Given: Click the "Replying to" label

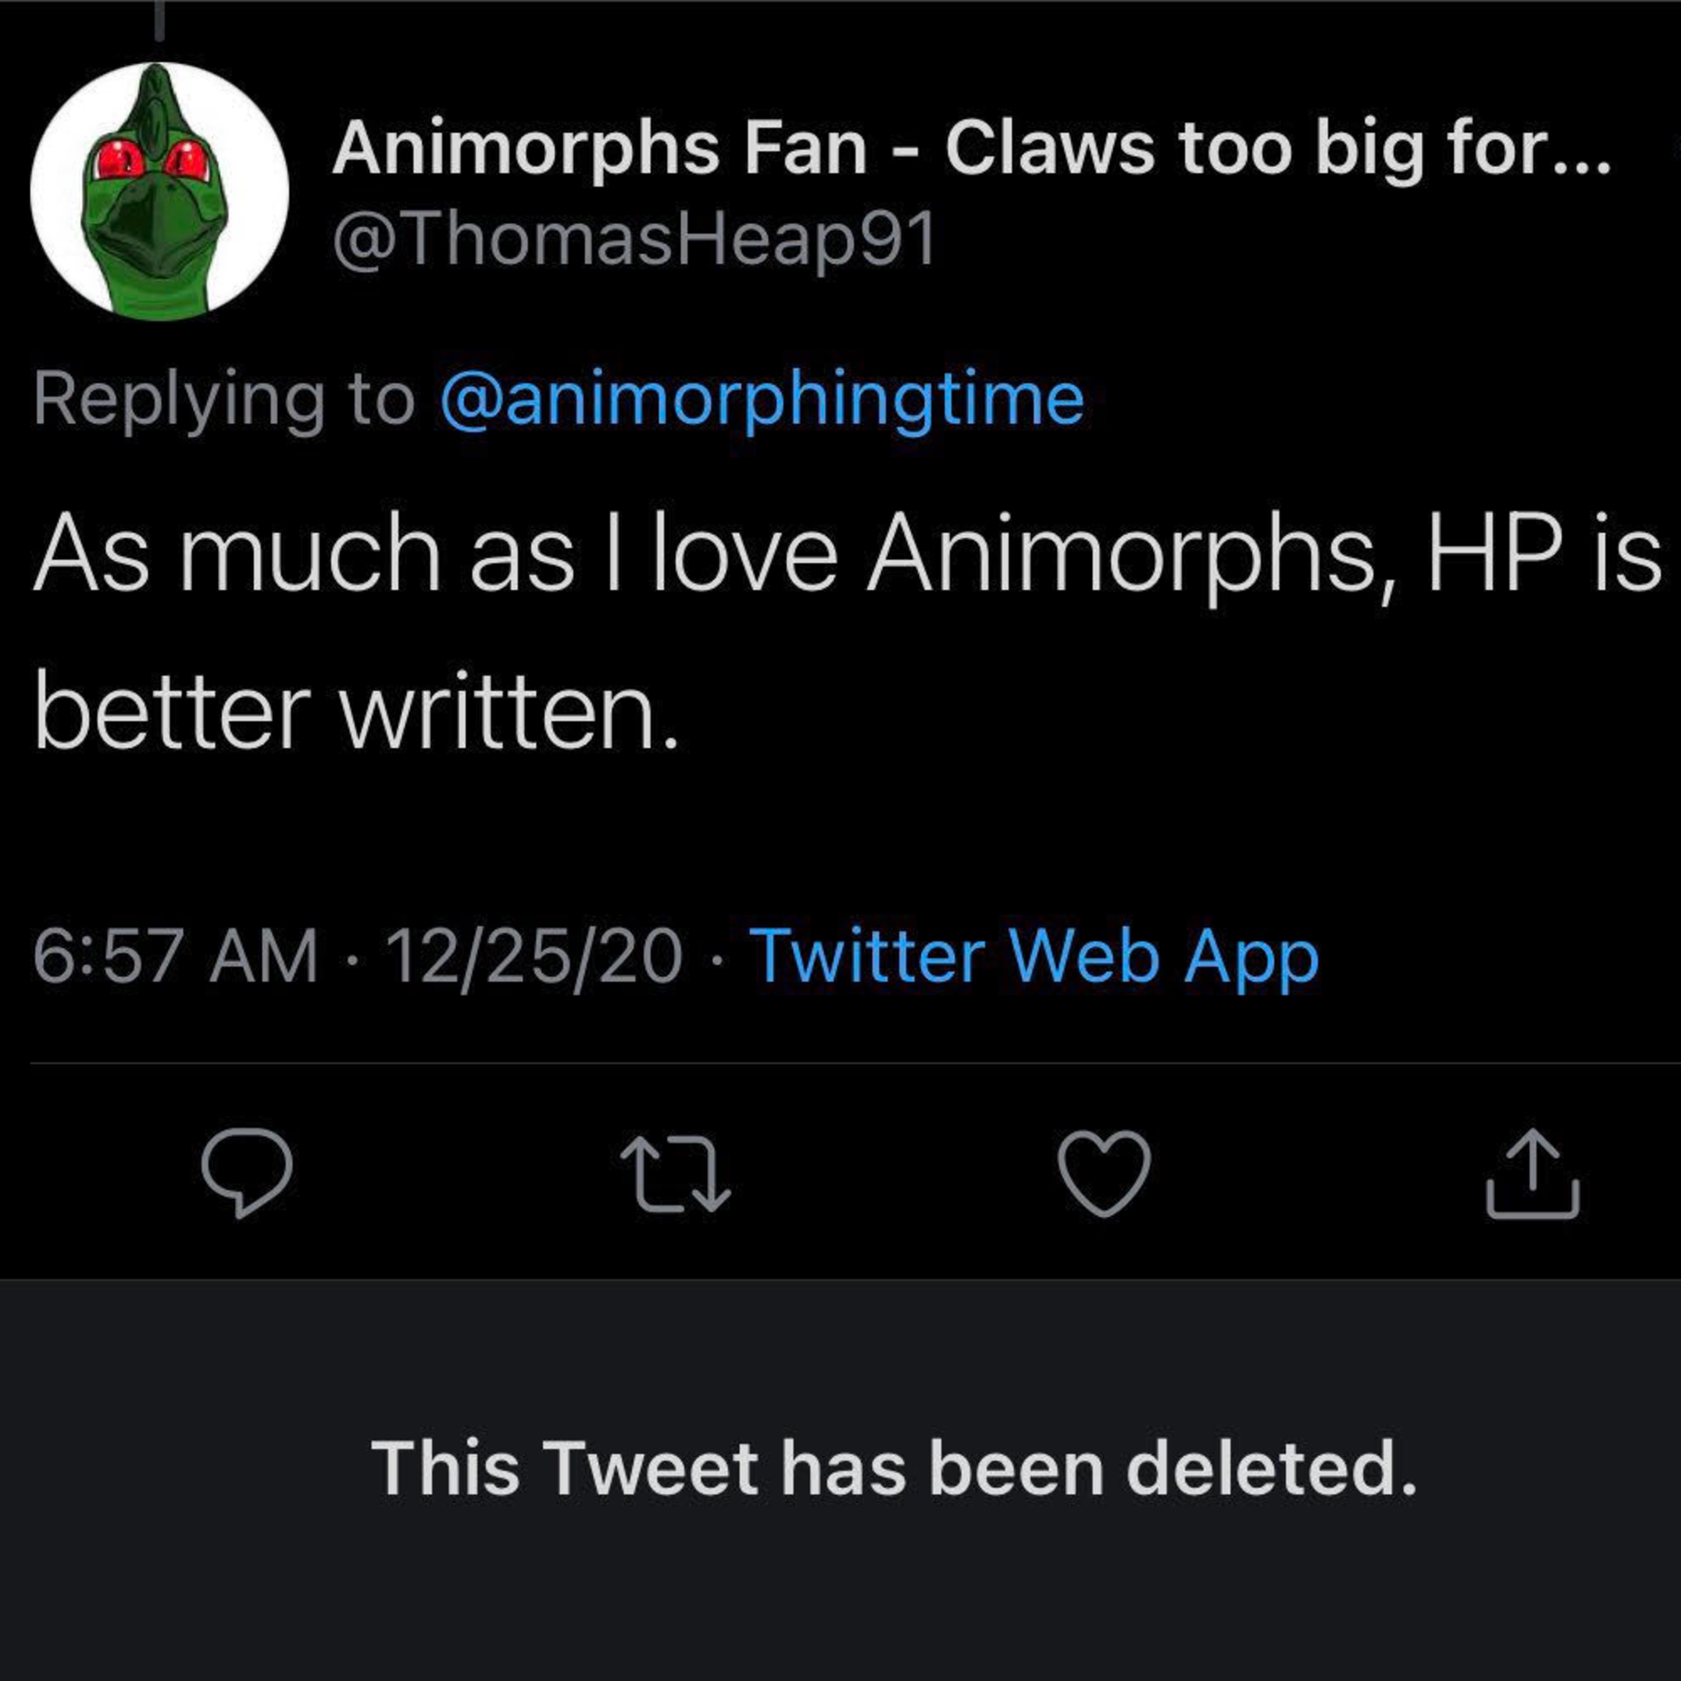Looking at the screenshot, I should coord(225,400).
